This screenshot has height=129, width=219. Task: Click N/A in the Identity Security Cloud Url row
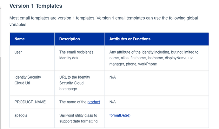click(113, 77)
